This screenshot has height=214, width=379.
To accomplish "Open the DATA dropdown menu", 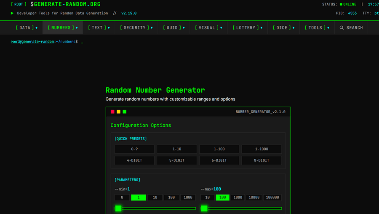I will [27, 28].
